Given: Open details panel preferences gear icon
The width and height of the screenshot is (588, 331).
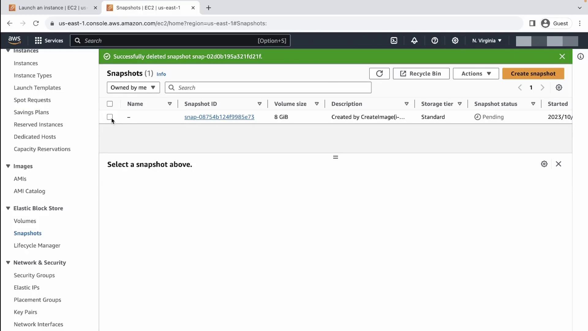Looking at the screenshot, I should pyautogui.click(x=544, y=164).
